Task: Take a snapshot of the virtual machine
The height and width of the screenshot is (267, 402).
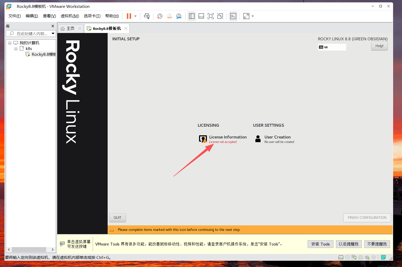Action: [x=160, y=16]
